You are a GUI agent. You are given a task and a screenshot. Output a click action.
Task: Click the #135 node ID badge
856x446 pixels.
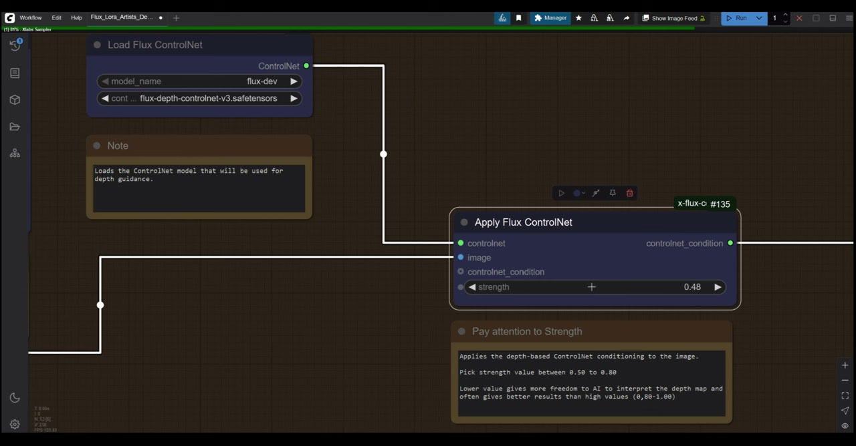[720, 204]
